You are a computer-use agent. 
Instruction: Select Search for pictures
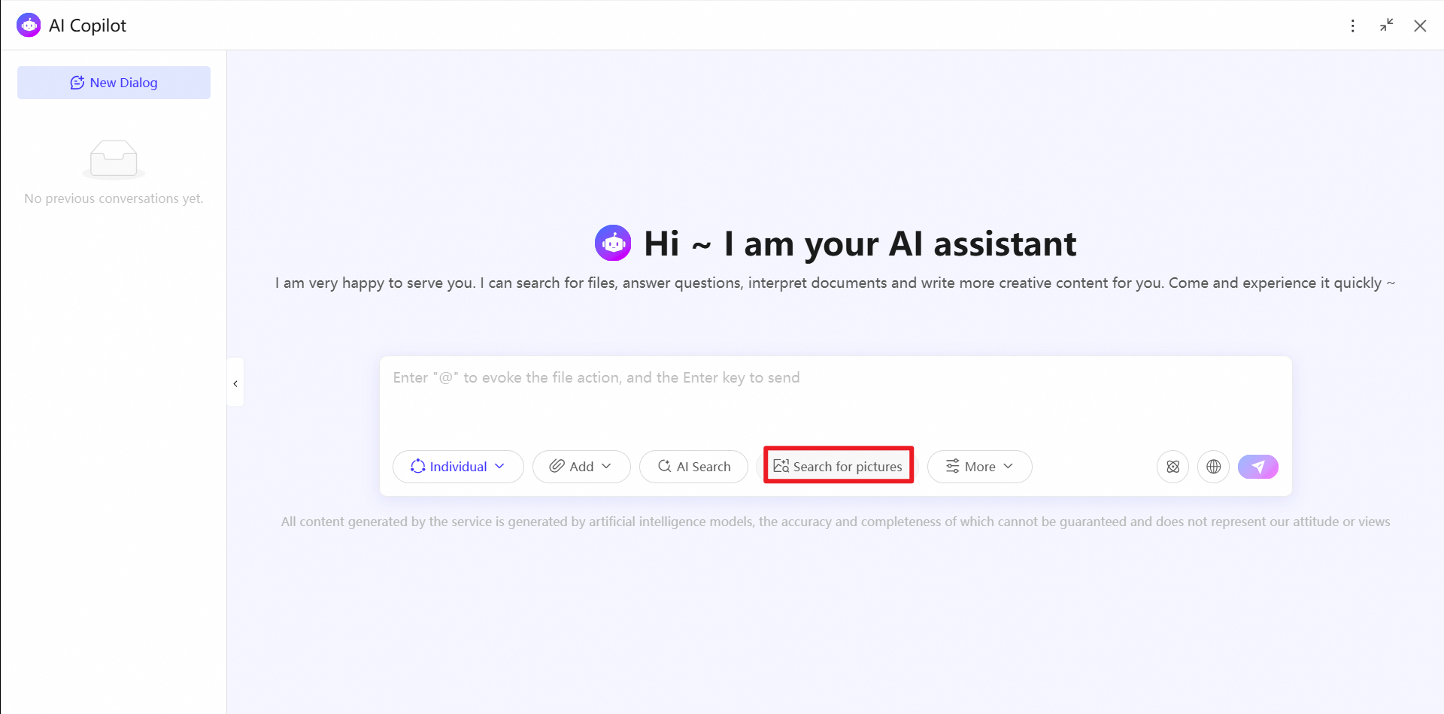tap(838, 467)
